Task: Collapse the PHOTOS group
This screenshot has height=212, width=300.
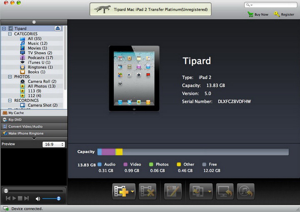Action: click(x=10, y=77)
